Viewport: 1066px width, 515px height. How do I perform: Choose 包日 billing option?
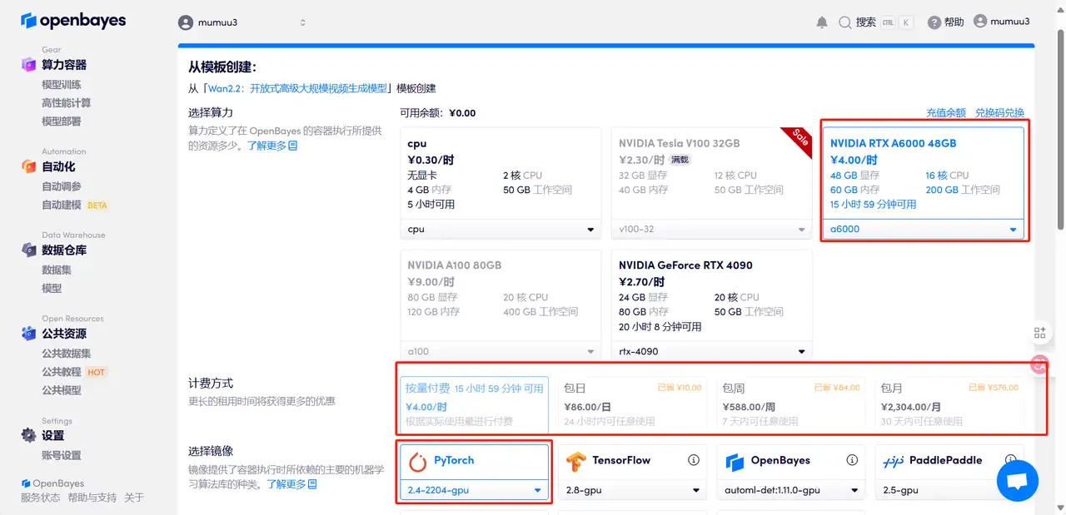633,403
